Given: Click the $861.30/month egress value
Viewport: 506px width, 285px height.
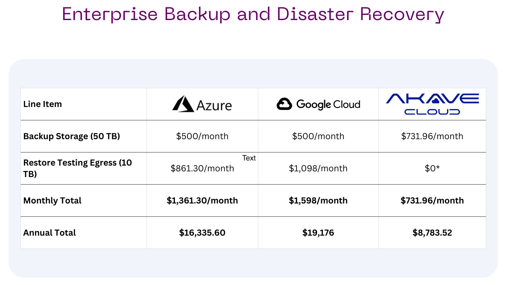Looking at the screenshot, I should click(202, 168).
